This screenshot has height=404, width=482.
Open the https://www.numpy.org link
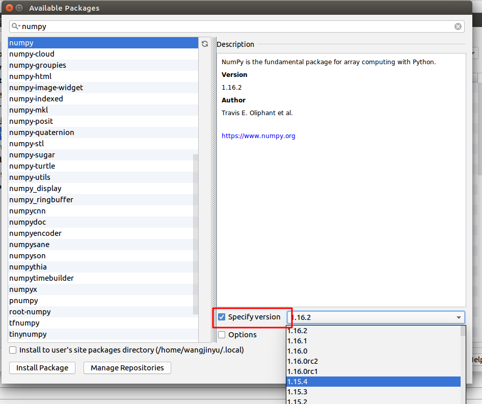[258, 136]
